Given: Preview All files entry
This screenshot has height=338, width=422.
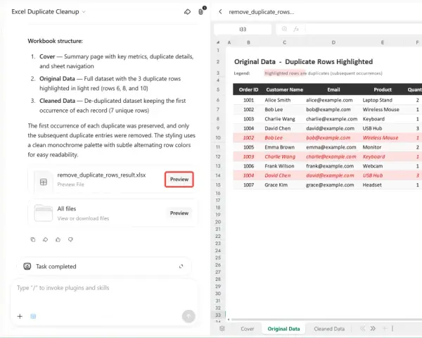Looking at the screenshot, I should coord(179,213).
